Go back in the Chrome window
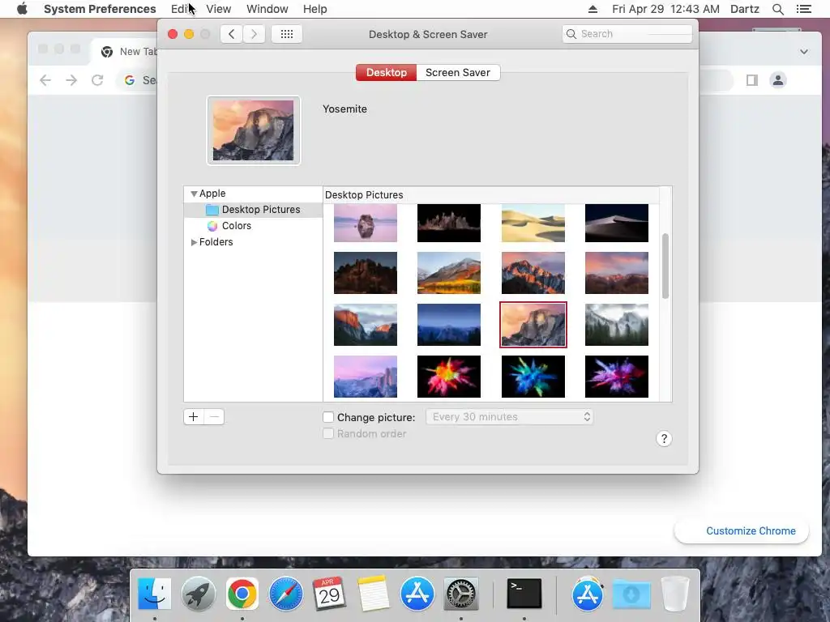Screen dimensions: 830x622 pos(45,80)
